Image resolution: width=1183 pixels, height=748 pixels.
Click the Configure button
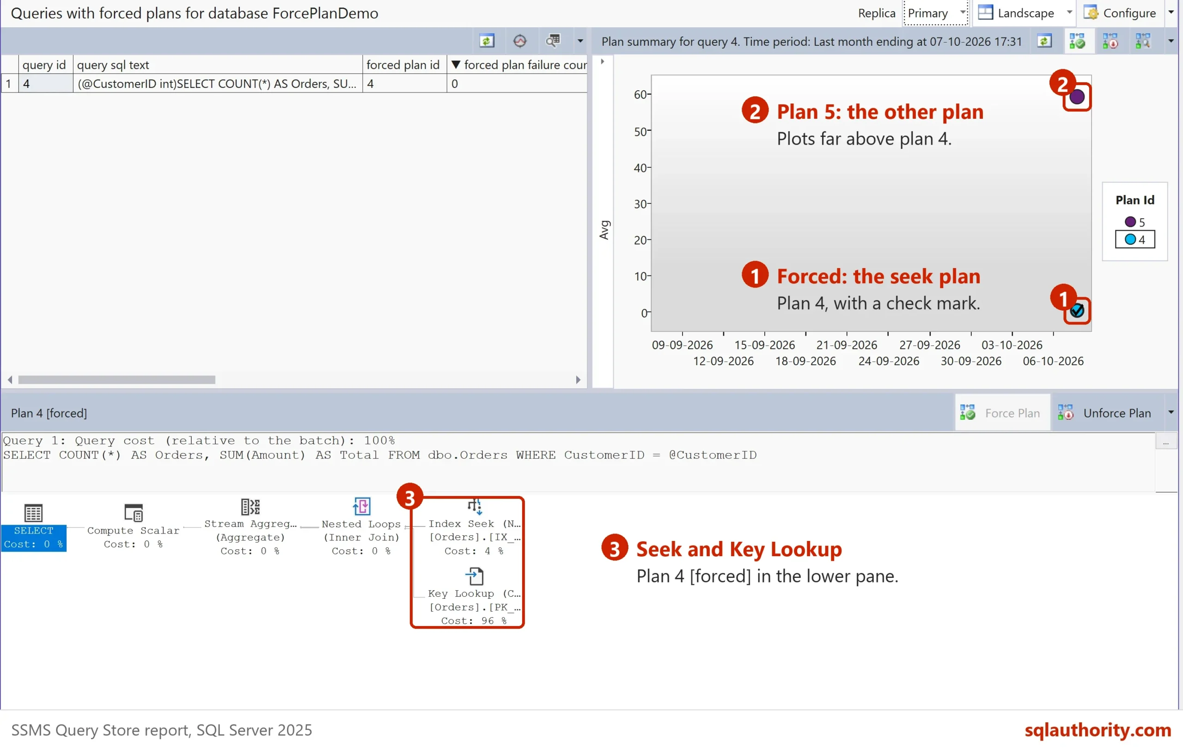coord(1120,13)
